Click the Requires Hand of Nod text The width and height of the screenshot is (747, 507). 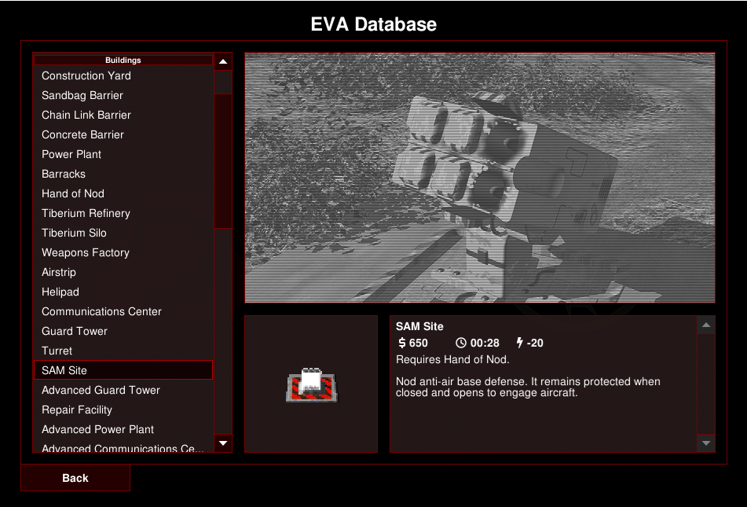tap(452, 360)
